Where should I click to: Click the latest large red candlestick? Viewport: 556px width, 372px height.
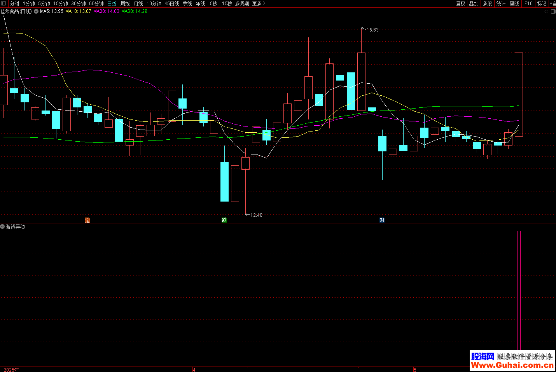(519, 95)
